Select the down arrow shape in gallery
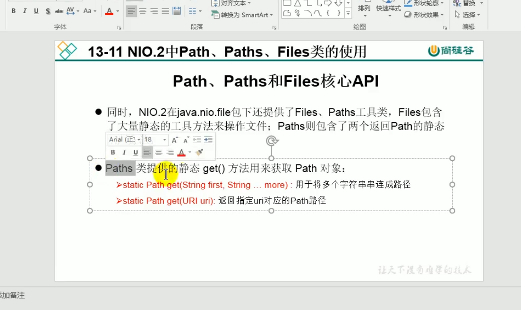 click(x=339, y=3)
